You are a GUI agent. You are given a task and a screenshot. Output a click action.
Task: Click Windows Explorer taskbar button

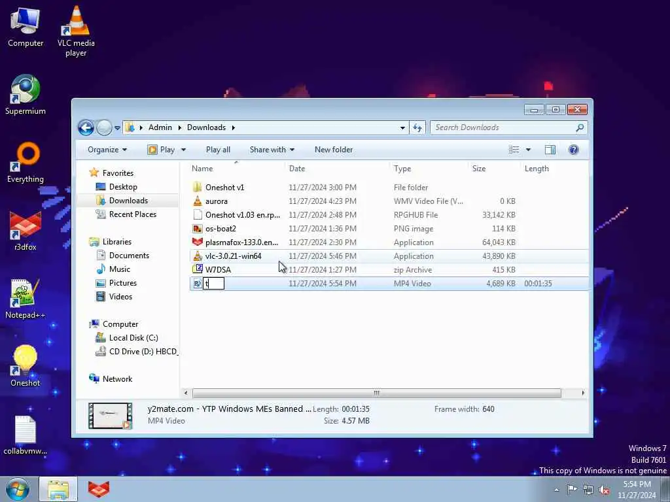[58, 489]
